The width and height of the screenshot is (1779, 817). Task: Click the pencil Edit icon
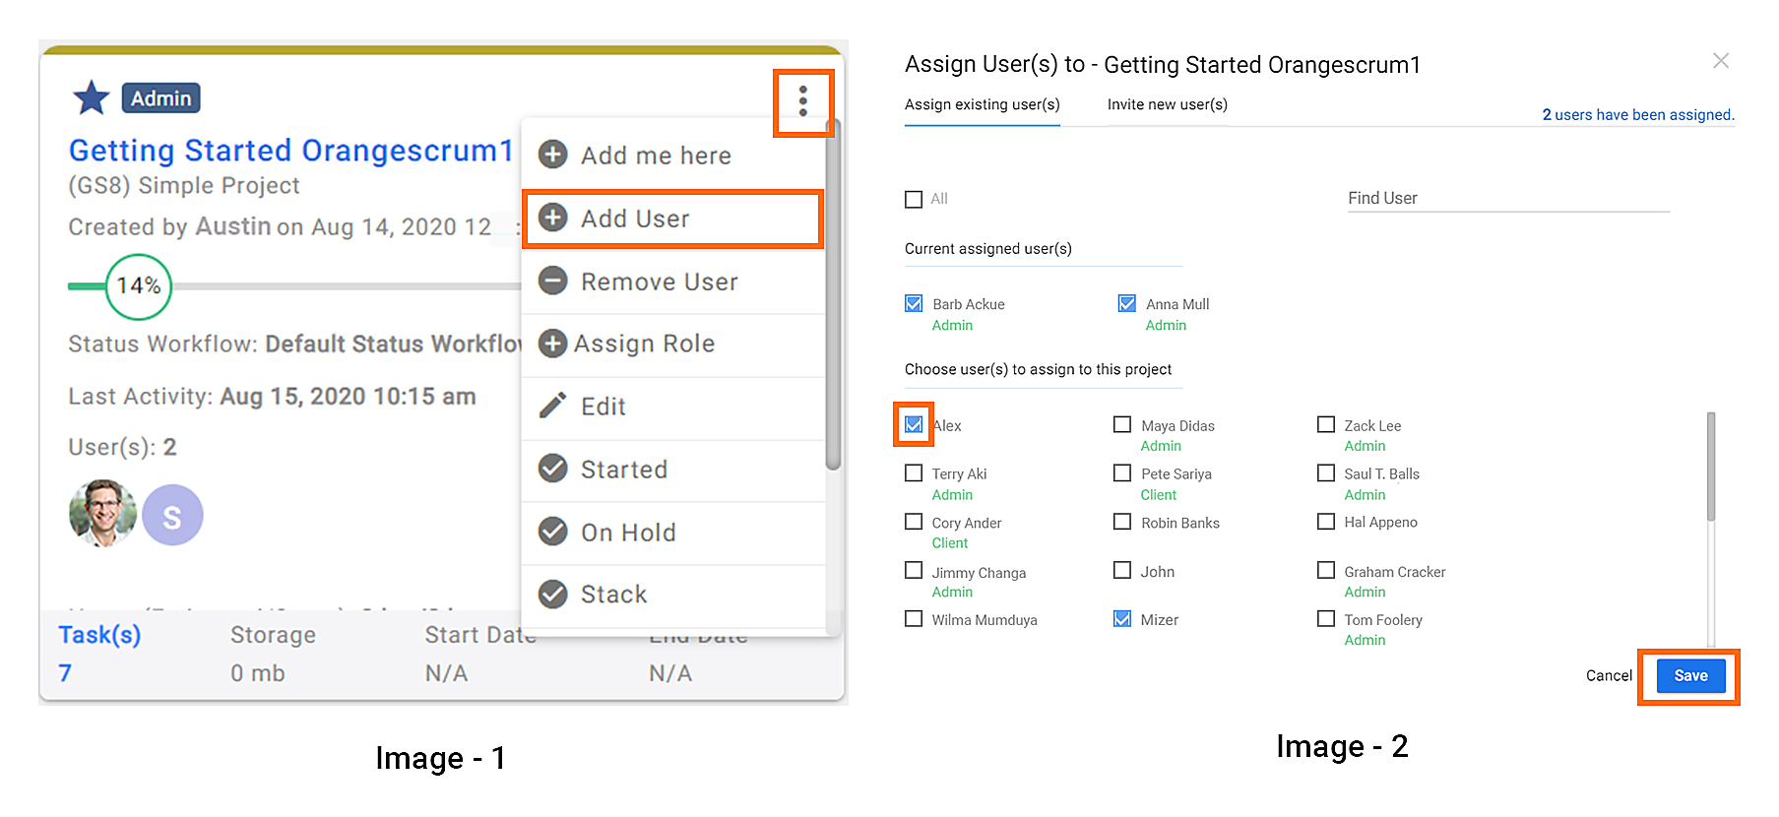tap(553, 406)
